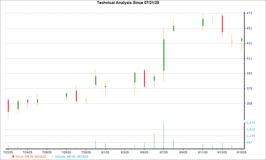
Task: Select the chart title Technical Analysis Since 07/21/25
Action: pos(128,3)
